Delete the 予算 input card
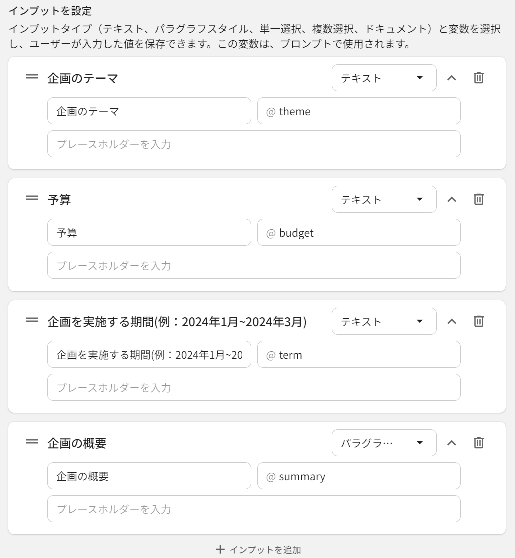Image resolution: width=515 pixels, height=558 pixels. [478, 199]
